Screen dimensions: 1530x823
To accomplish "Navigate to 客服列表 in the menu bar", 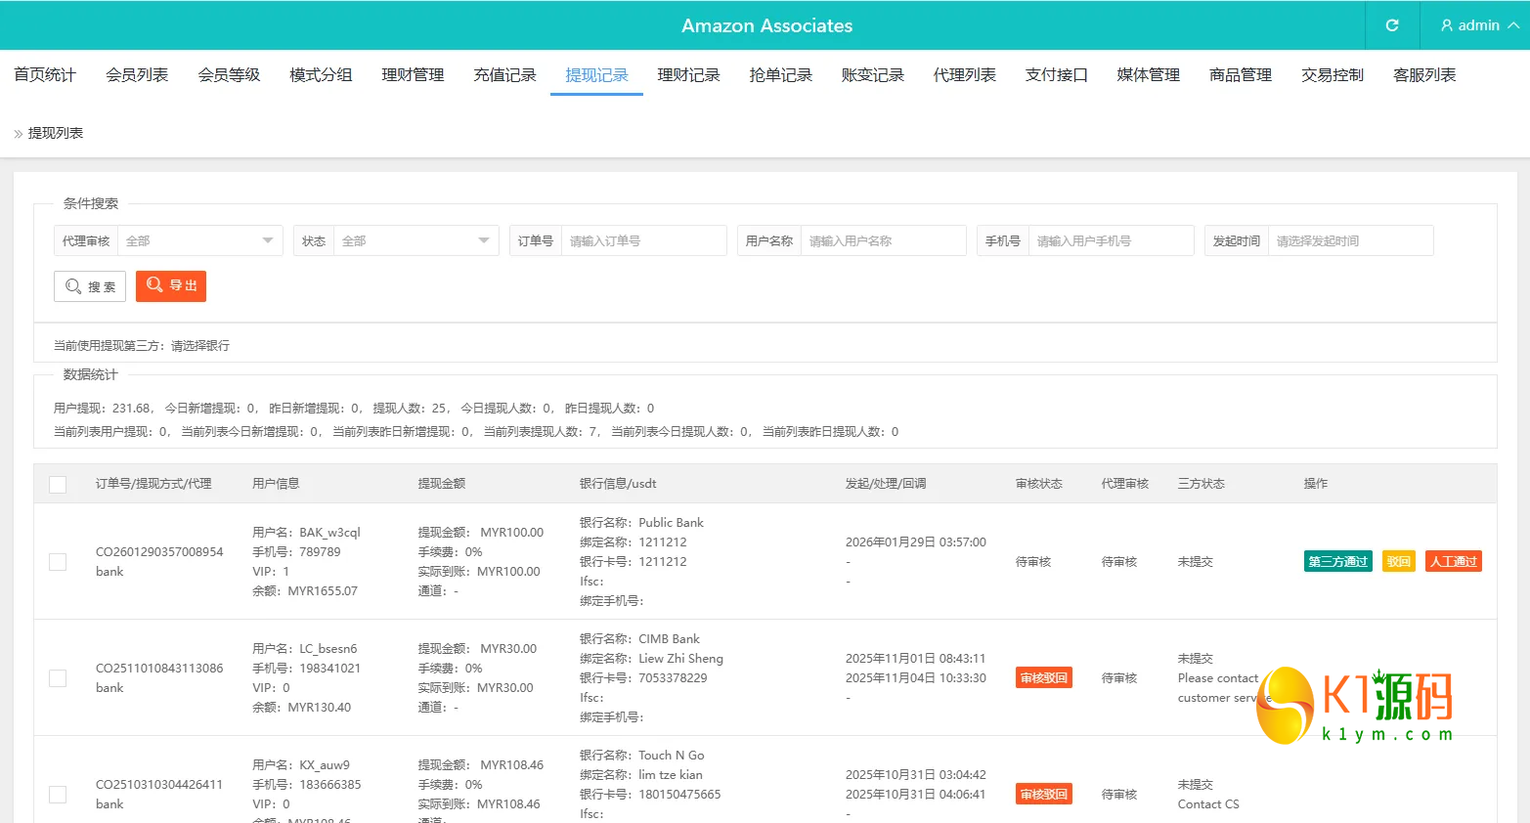I will point(1423,74).
